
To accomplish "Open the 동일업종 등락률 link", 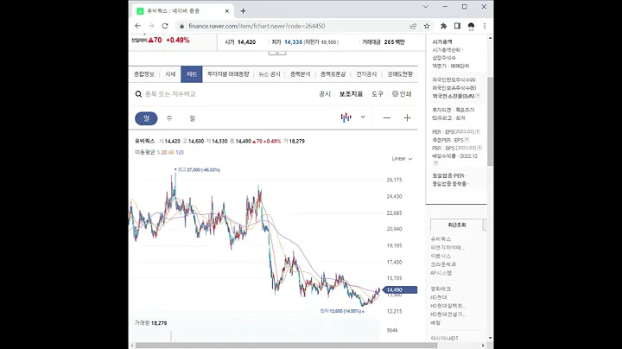I will coord(450,184).
